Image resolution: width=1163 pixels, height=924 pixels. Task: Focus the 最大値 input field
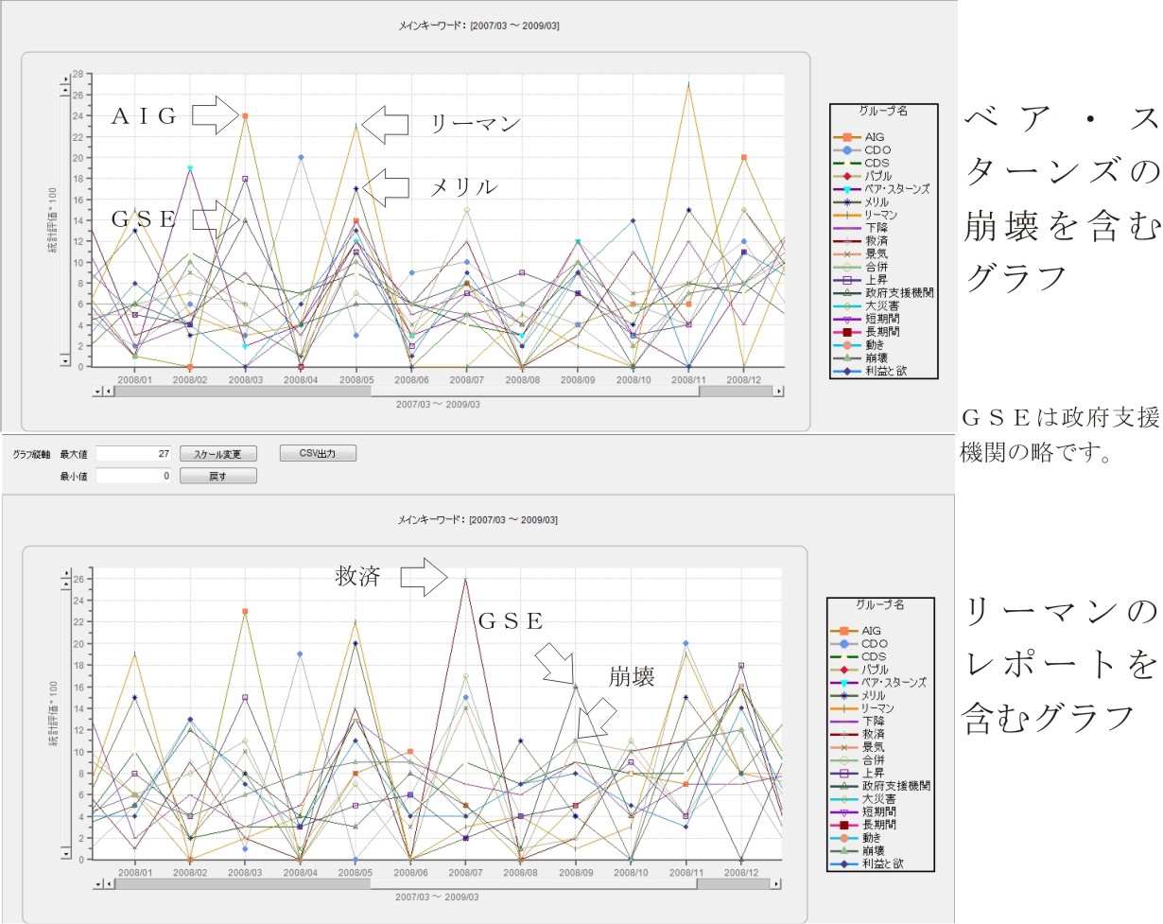coord(133,454)
